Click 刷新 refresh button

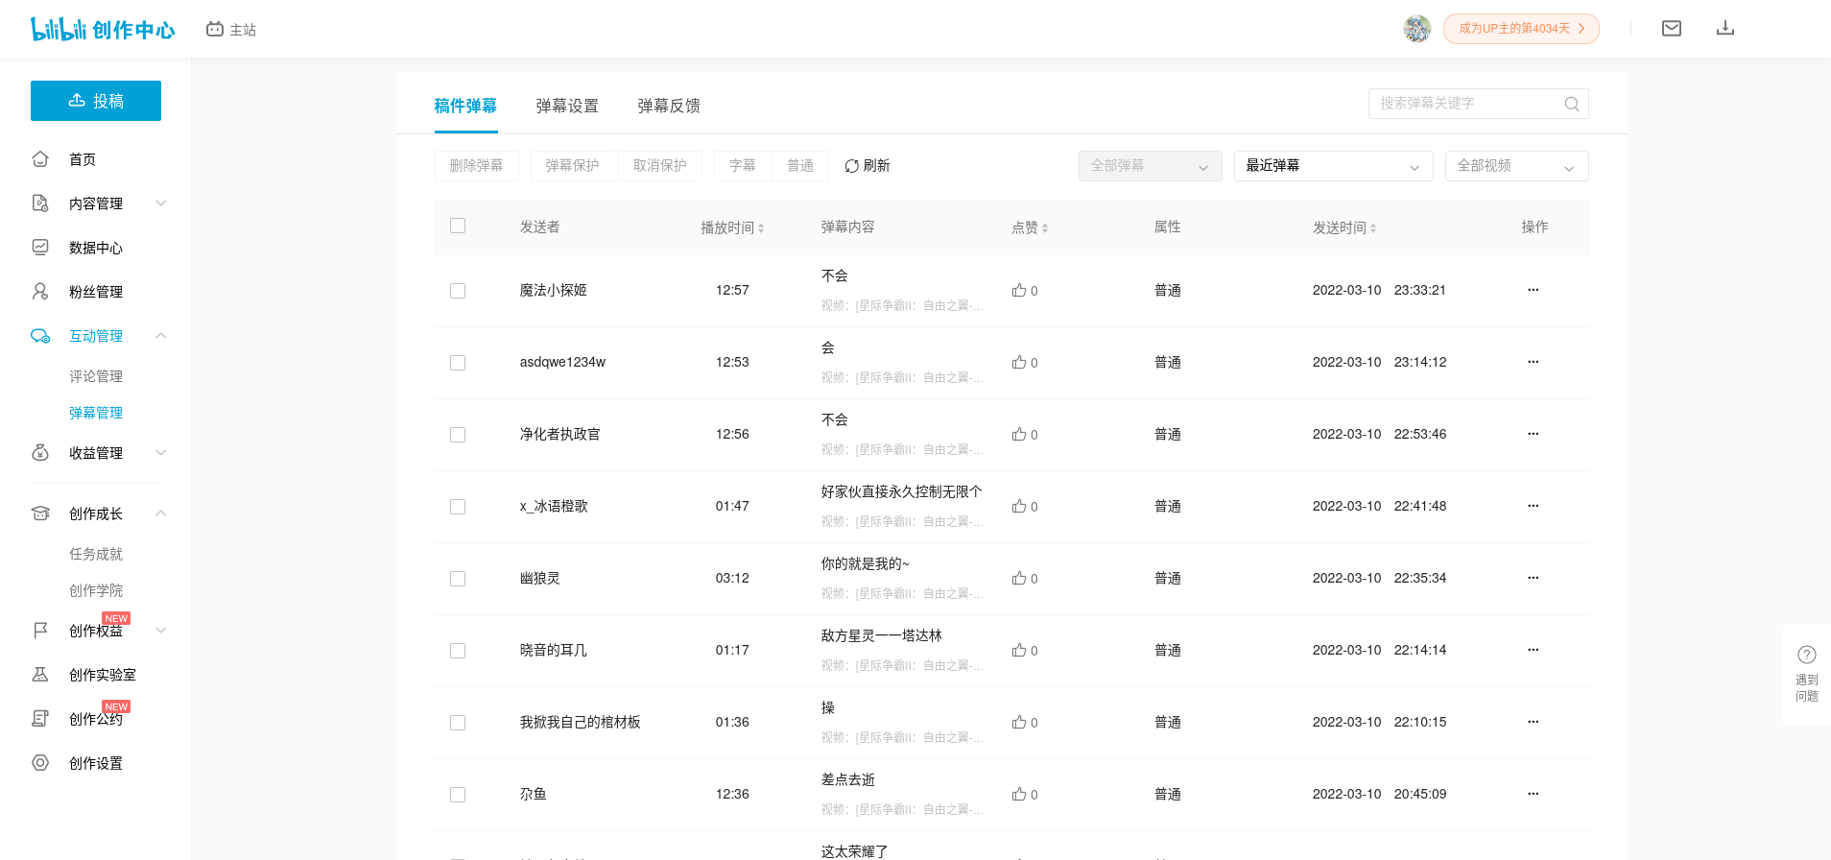coord(868,166)
